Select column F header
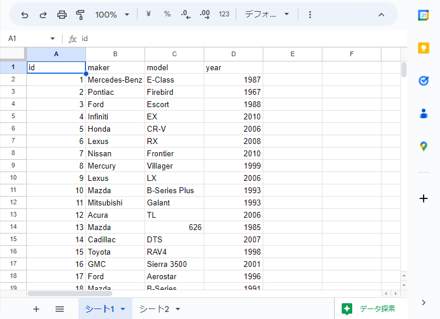Screen dimensions: 440x319 [x=352, y=54]
